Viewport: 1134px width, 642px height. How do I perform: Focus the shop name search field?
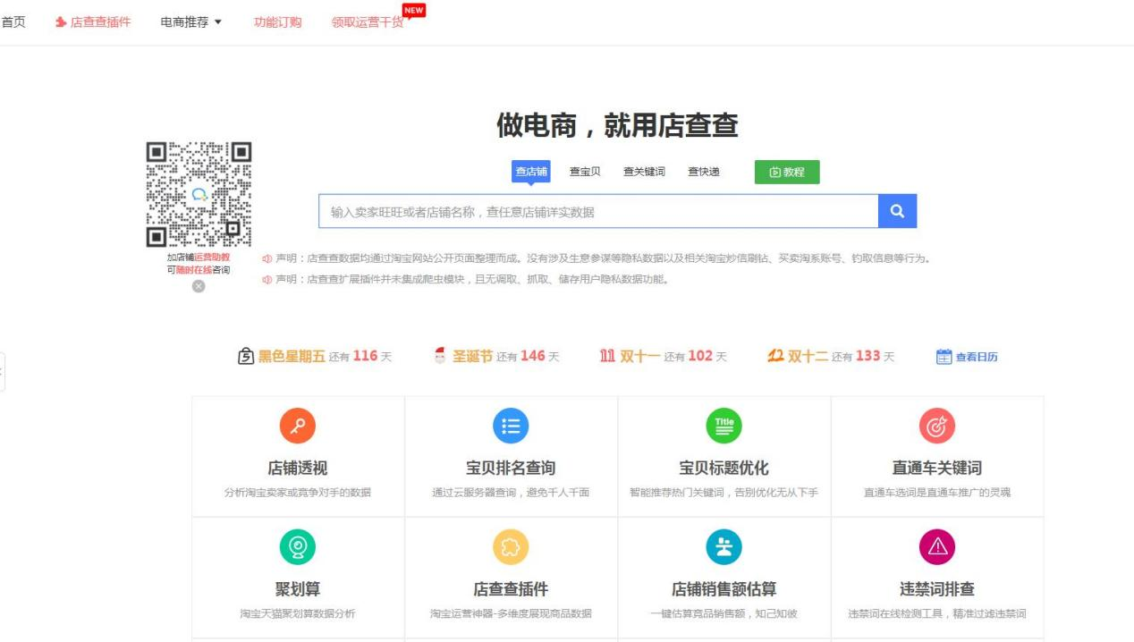pos(598,212)
